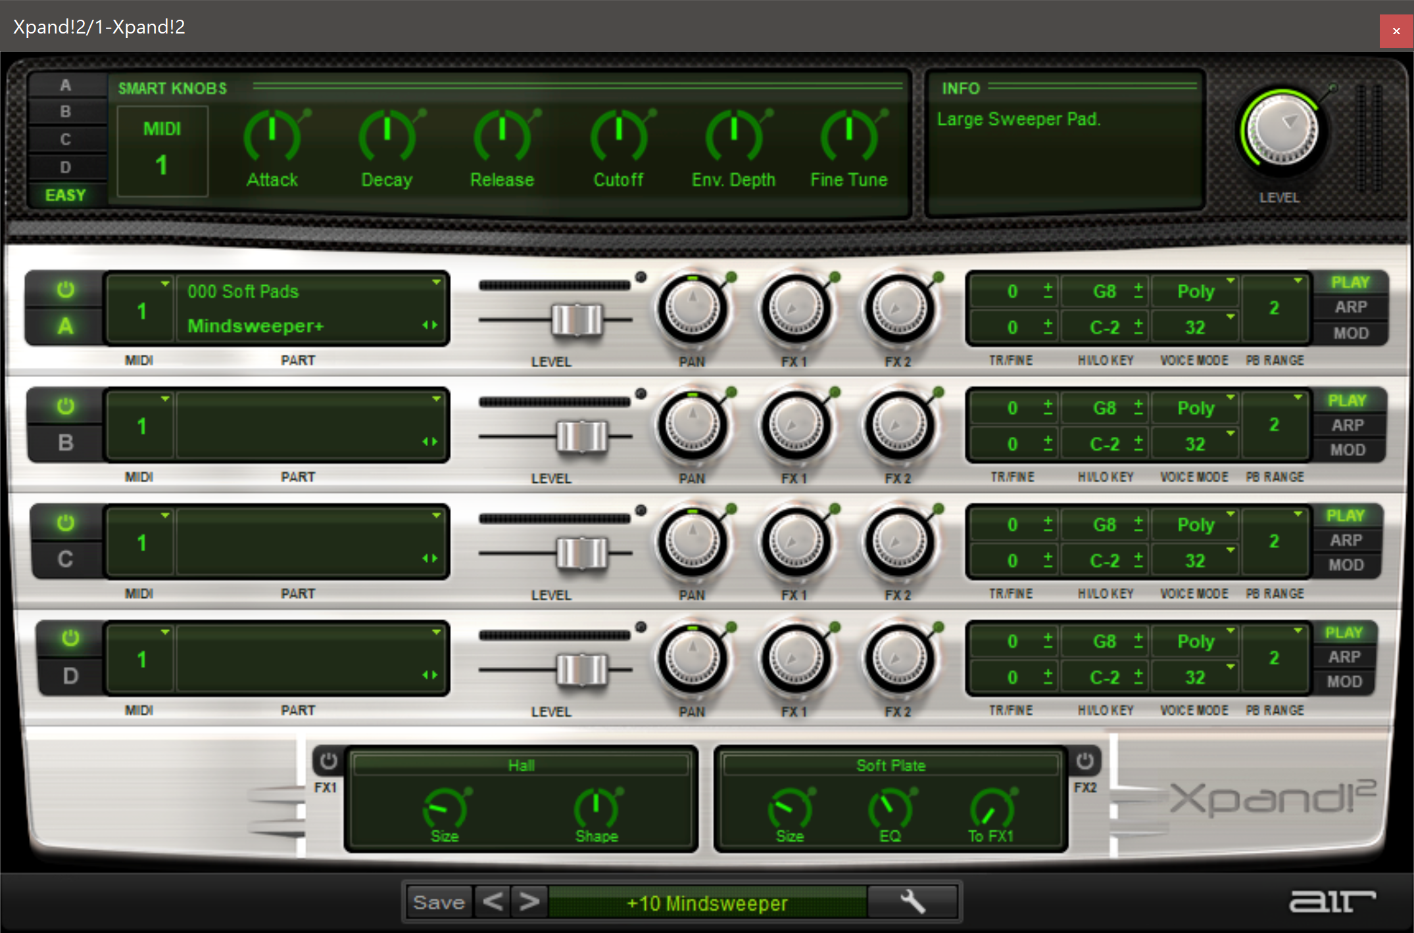Click the Env. Depth smart knob
Image resolution: width=1414 pixels, height=933 pixels.
(x=734, y=136)
